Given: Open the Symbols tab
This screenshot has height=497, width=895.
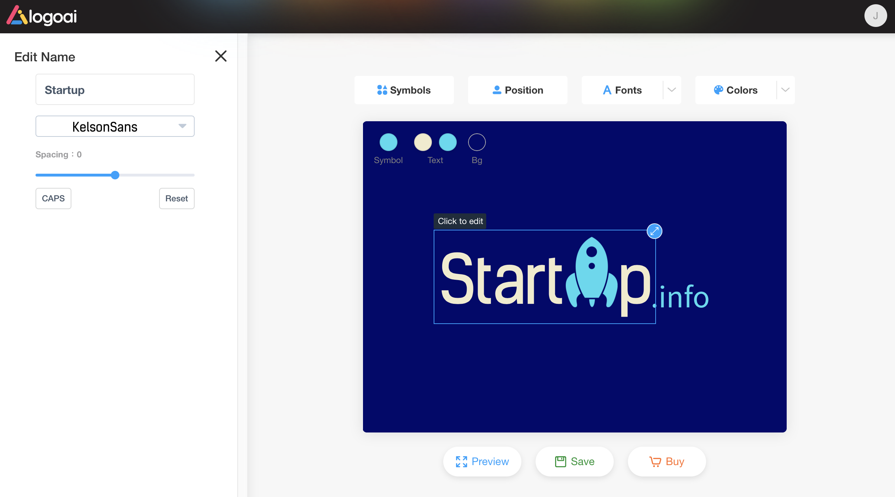Looking at the screenshot, I should (404, 90).
